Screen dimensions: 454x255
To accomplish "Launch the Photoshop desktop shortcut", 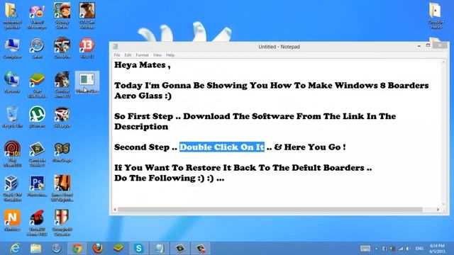I will tap(37, 186).
